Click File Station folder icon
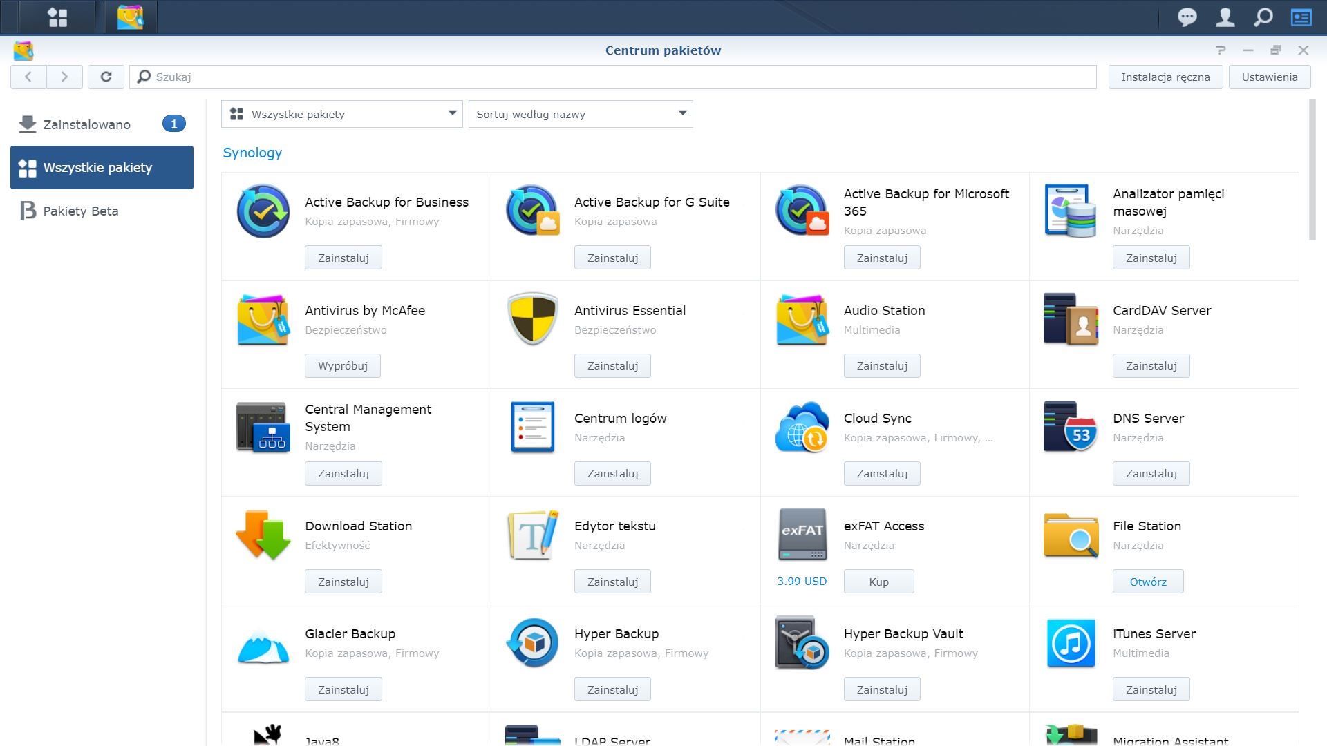This screenshot has height=746, width=1327. 1071,535
